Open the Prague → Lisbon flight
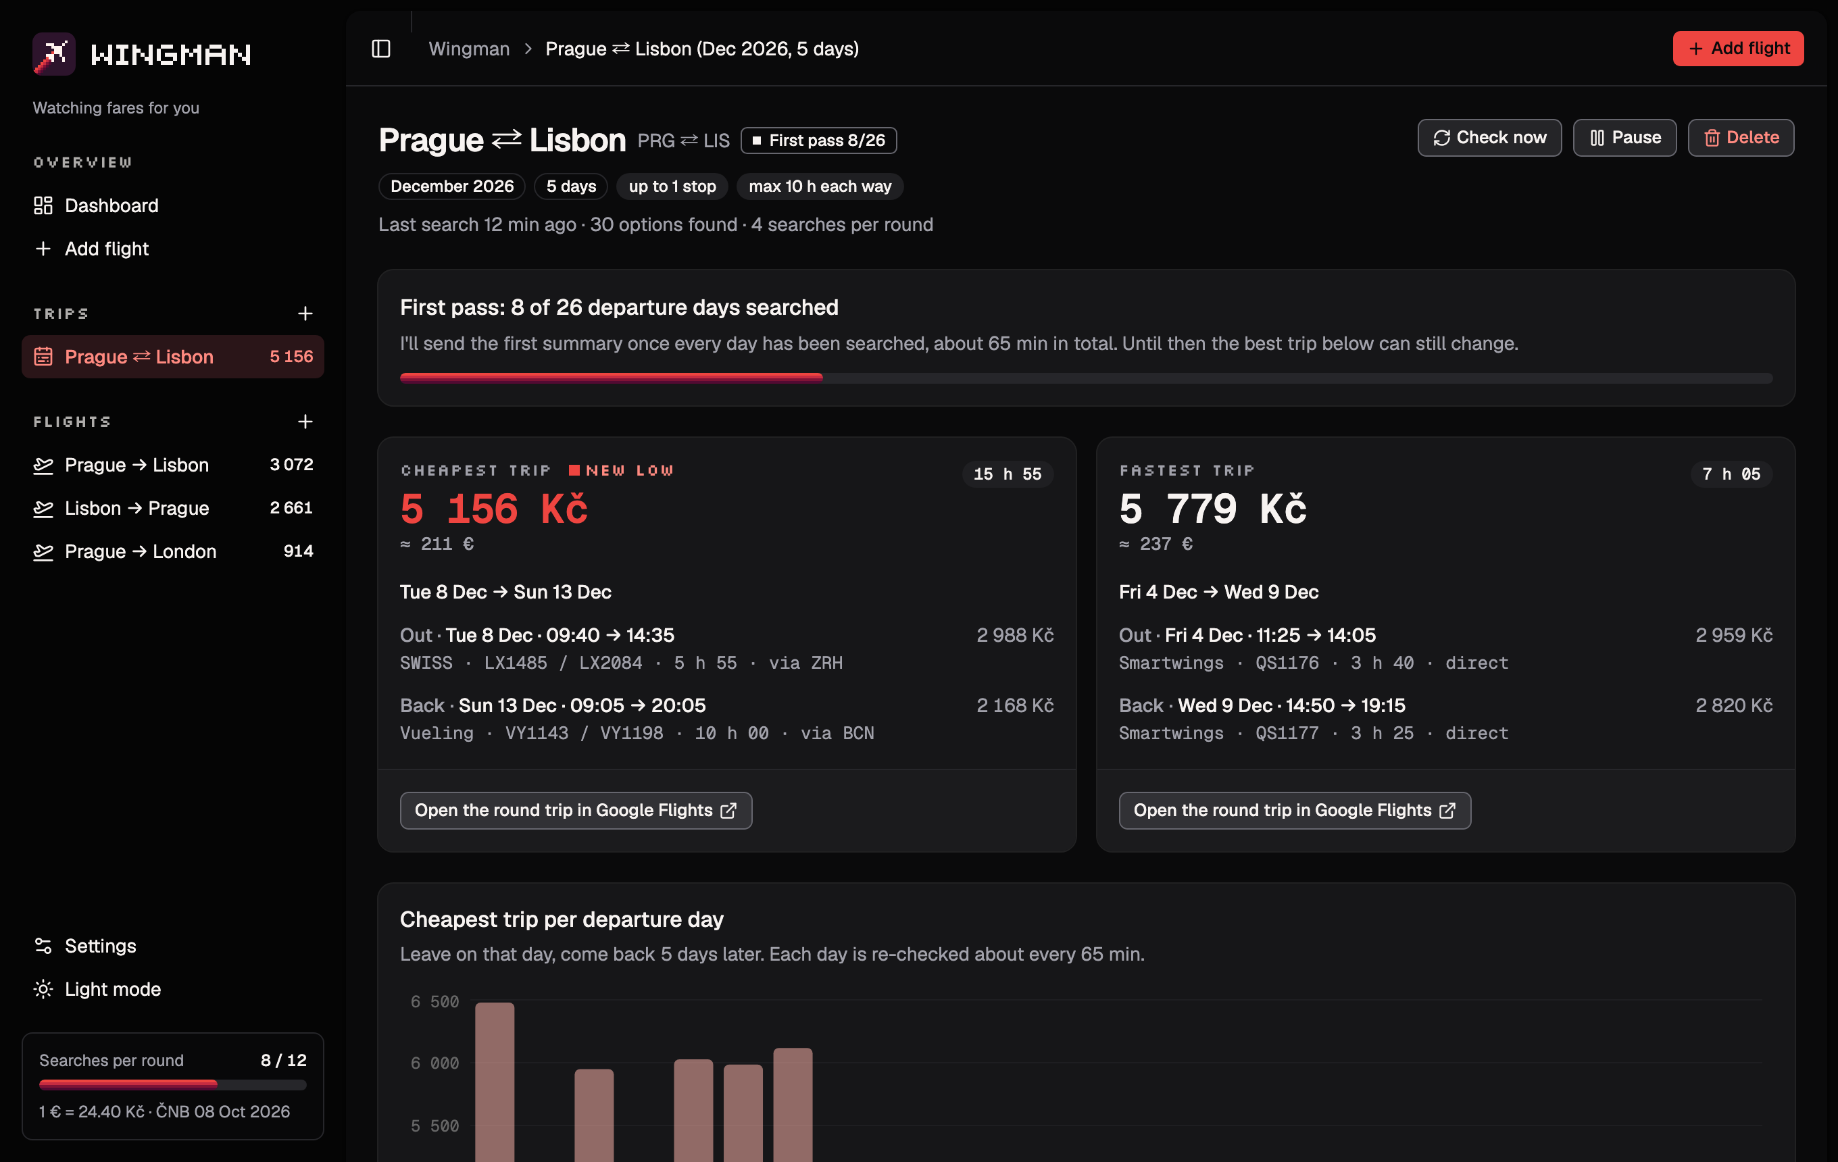 click(172, 465)
